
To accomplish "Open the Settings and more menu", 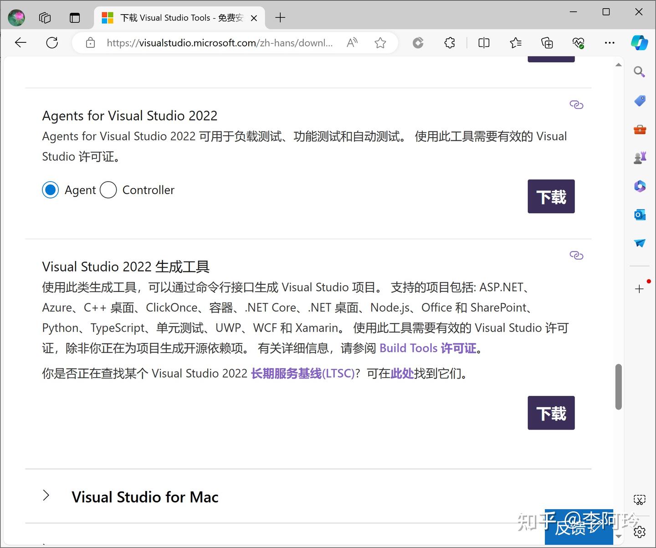I will [x=610, y=43].
